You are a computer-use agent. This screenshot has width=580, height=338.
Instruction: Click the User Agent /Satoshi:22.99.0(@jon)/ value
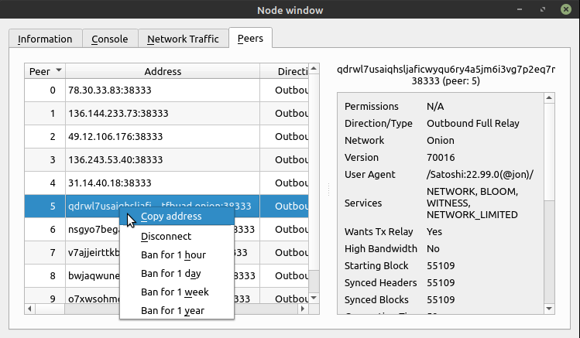point(480,174)
